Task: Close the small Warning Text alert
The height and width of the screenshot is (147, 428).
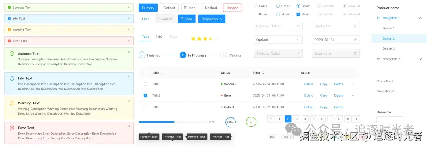Action: tap(129, 30)
